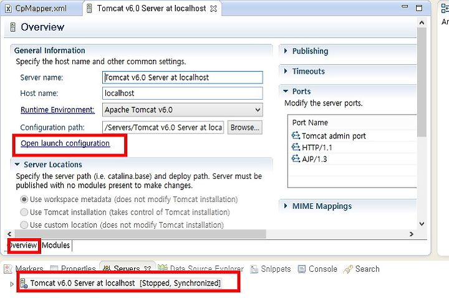Expand the Timeouts section
Image resolution: width=449 pixels, height=298 pixels.
click(x=286, y=71)
